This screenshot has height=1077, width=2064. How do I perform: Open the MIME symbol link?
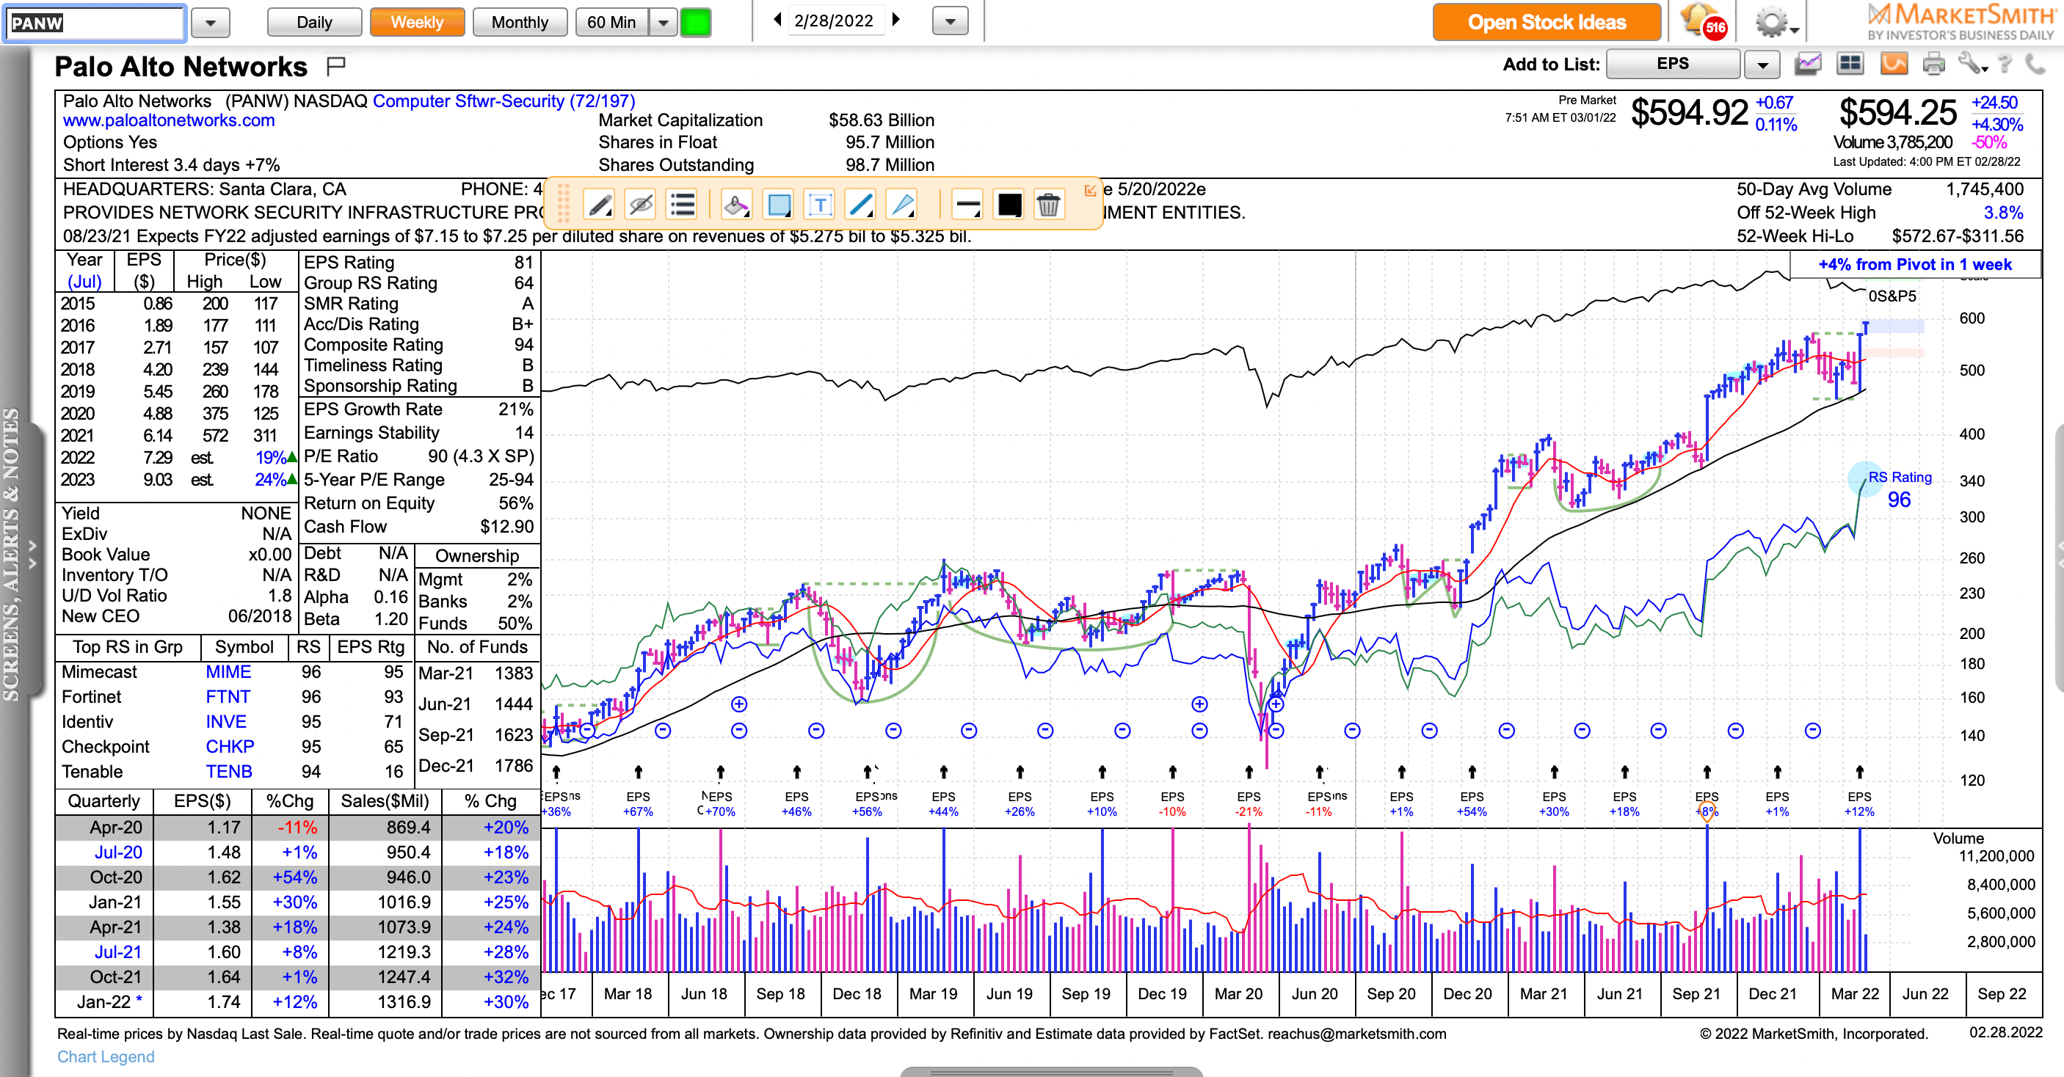click(x=228, y=672)
